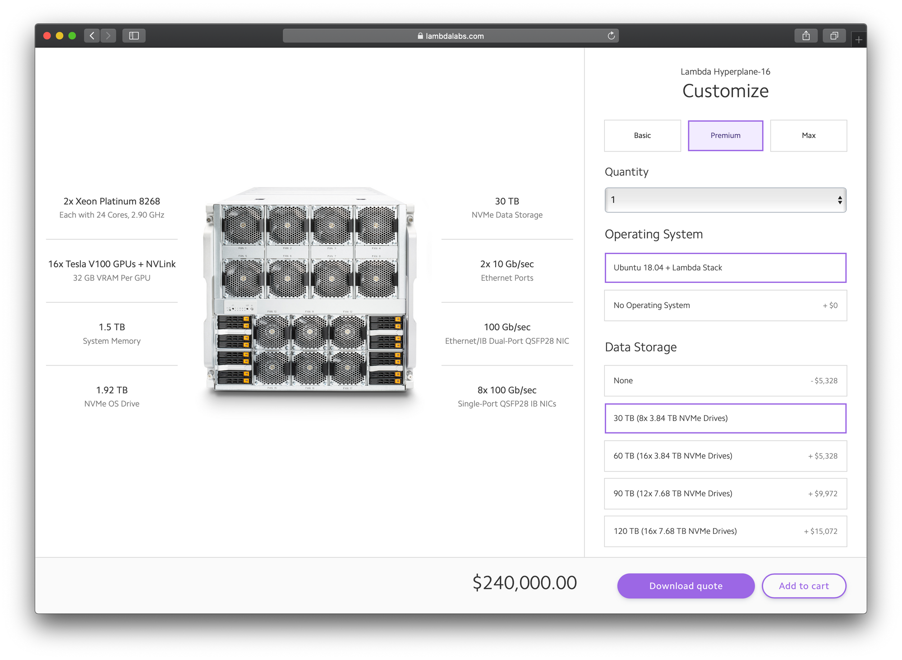Select the Basic configuration tab
902x660 pixels.
(x=642, y=136)
